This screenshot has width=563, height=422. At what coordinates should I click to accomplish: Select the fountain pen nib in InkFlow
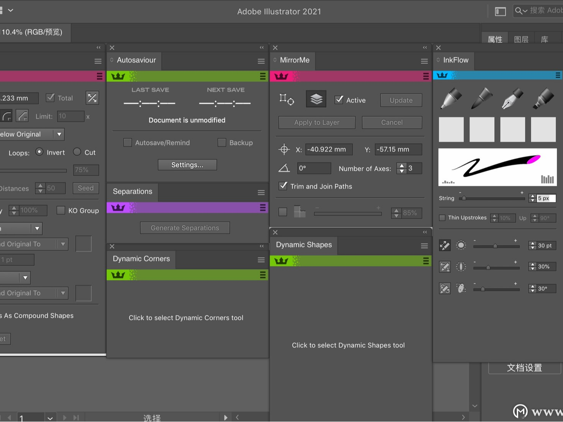[x=512, y=98]
